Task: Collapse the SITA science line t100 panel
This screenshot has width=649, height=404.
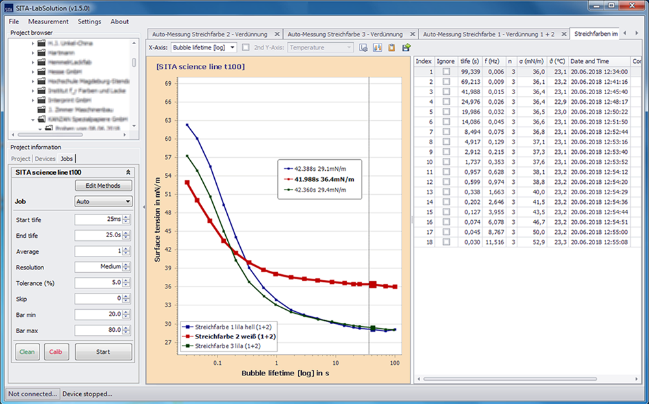Action: 129,172
